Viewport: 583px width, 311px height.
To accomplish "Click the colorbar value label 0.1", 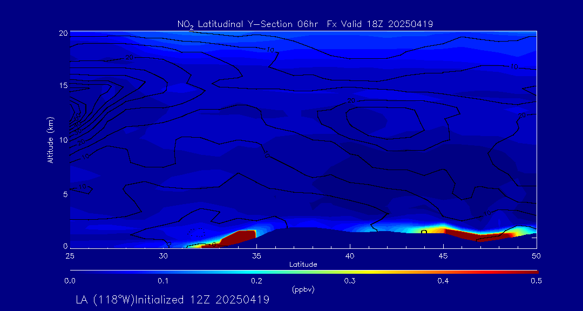I will tap(163, 281).
